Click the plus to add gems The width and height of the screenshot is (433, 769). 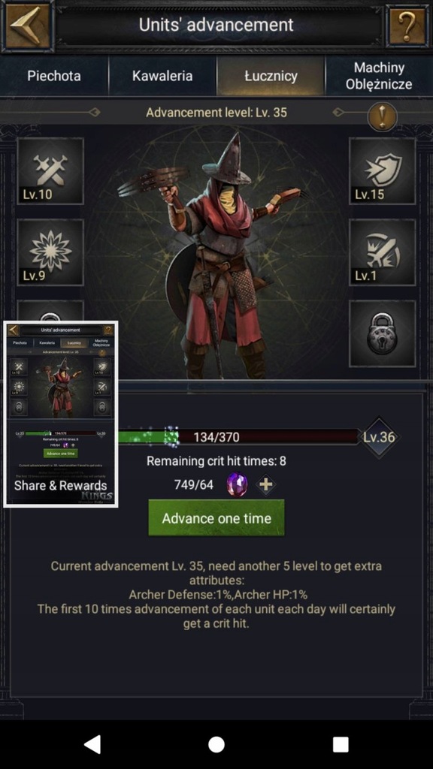(265, 485)
